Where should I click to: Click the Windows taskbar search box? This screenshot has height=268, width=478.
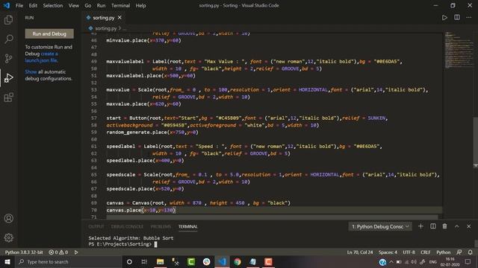click(69, 262)
